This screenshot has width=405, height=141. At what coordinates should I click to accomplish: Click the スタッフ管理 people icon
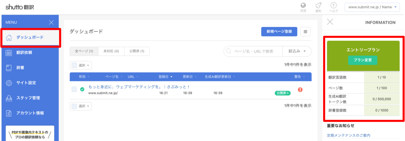(9, 98)
